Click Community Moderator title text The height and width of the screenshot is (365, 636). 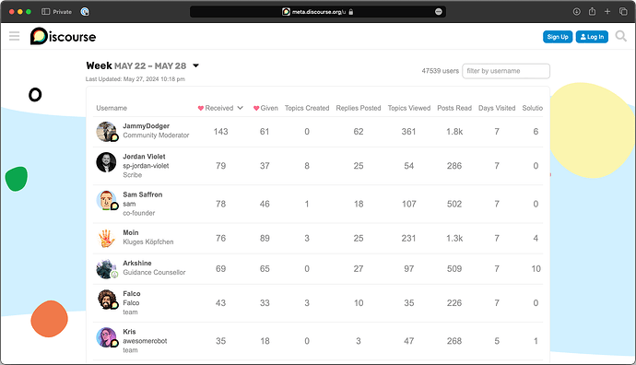coord(156,135)
